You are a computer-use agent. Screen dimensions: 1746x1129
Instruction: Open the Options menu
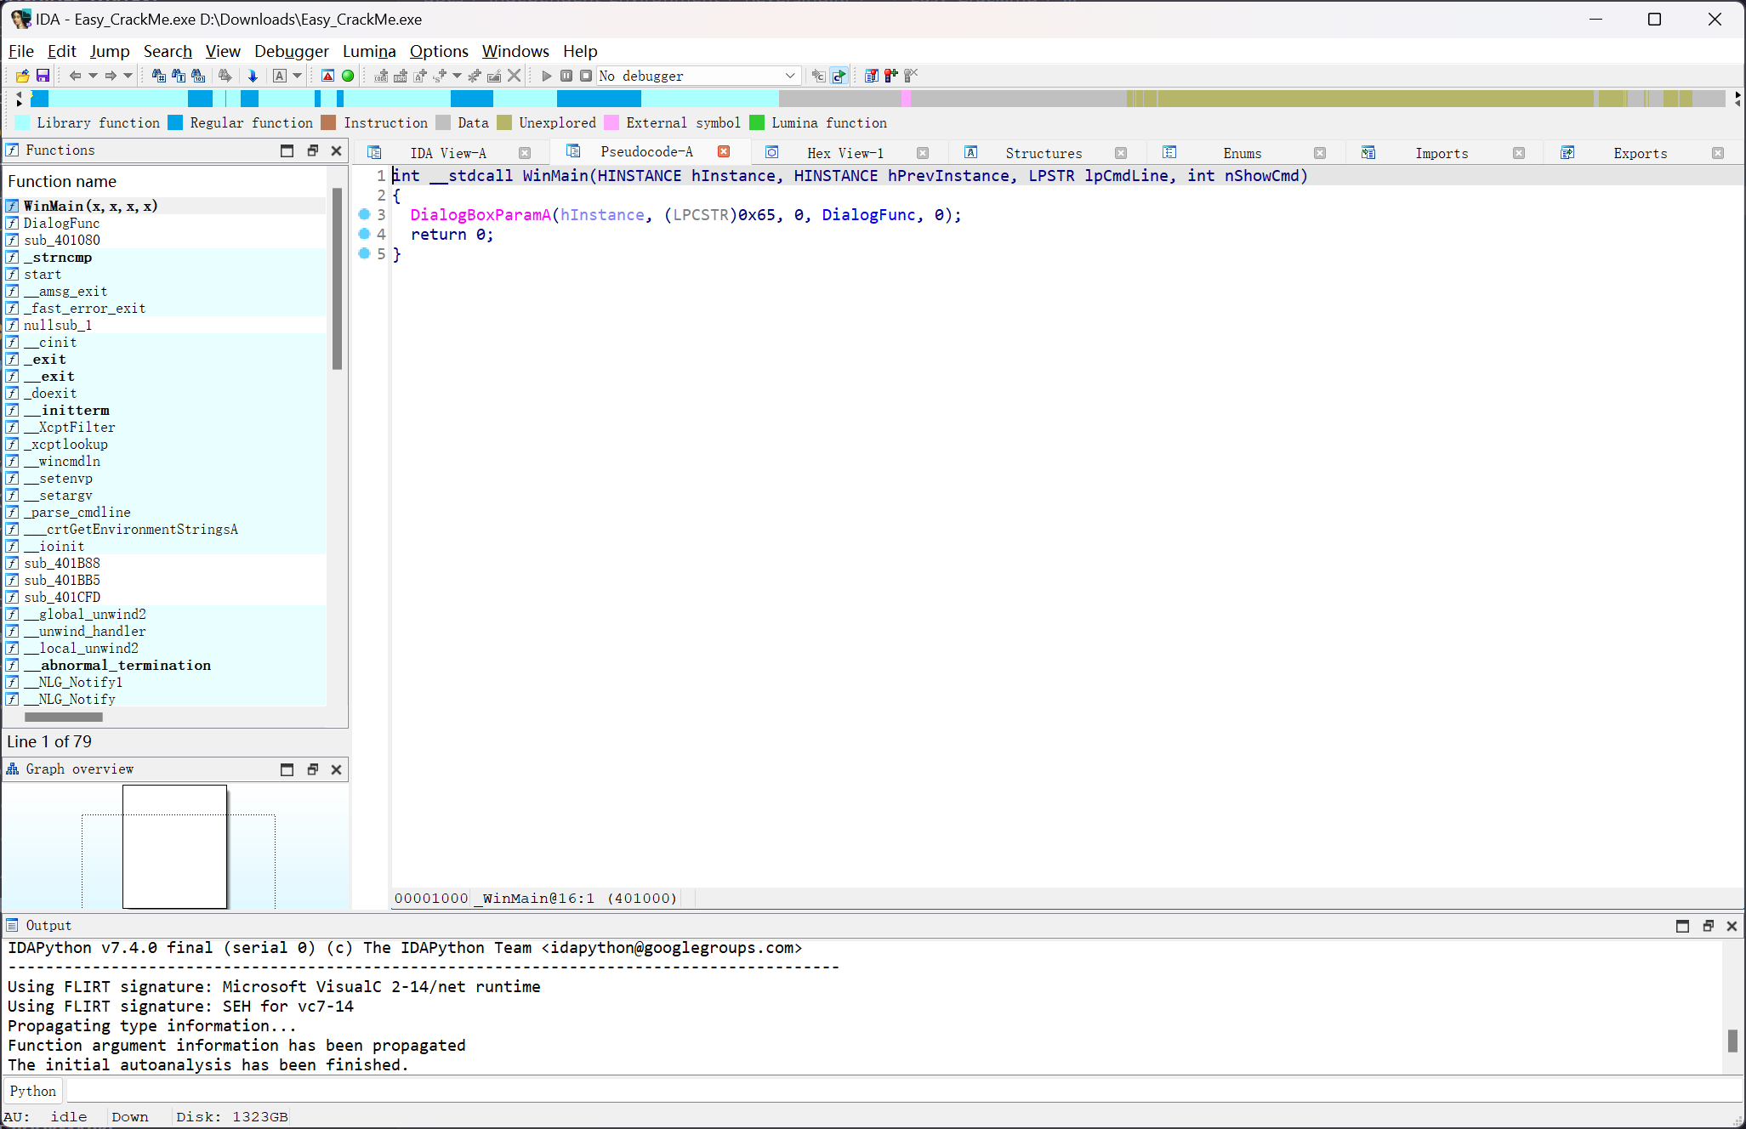[x=439, y=51]
